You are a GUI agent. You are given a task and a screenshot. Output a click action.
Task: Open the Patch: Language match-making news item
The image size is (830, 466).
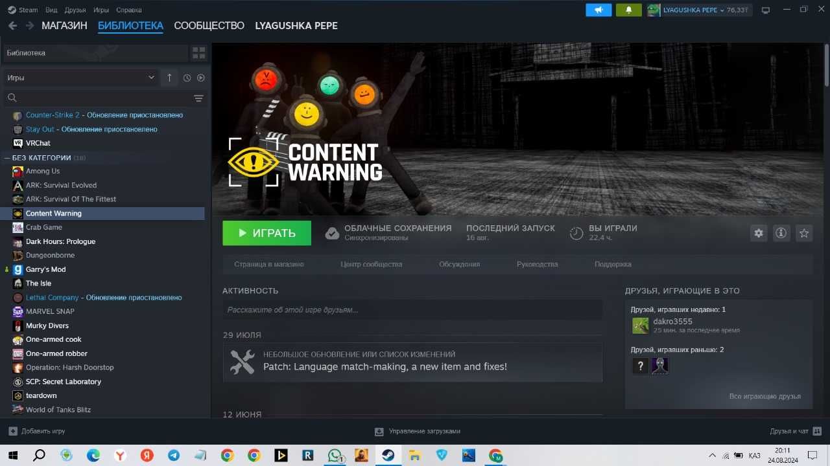[x=412, y=362]
